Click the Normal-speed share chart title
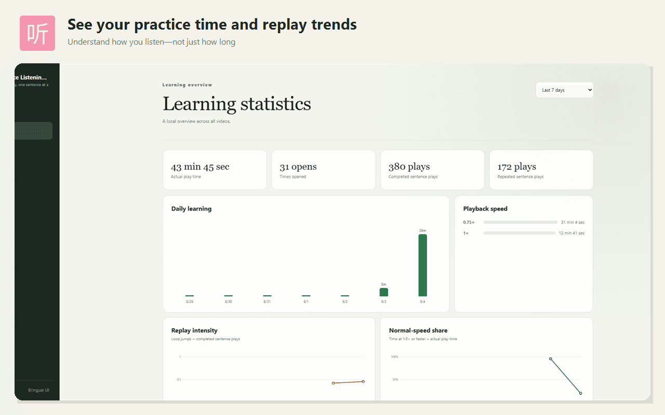Image resolution: width=665 pixels, height=415 pixels. 418,330
